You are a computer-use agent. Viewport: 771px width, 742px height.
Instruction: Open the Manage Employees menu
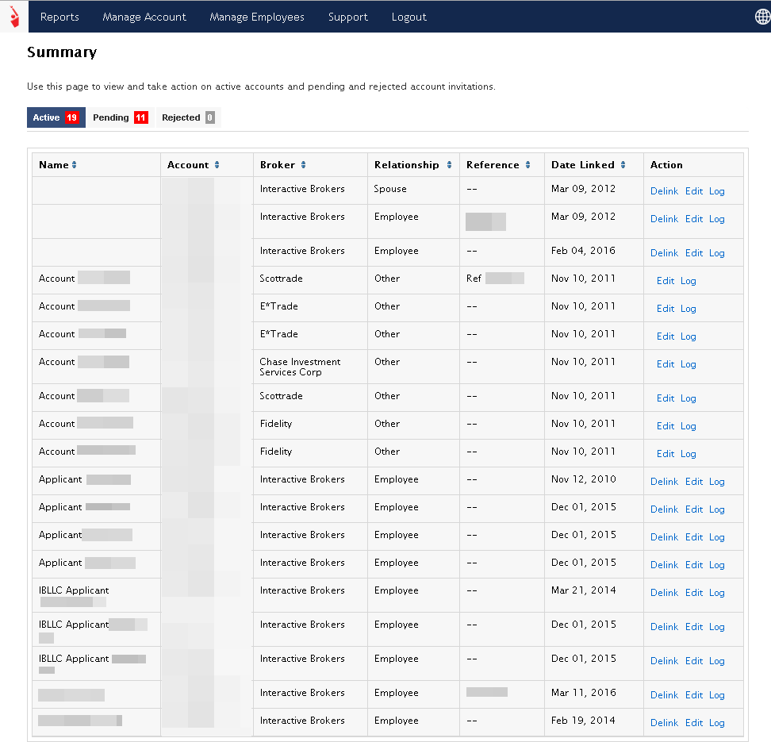click(257, 17)
